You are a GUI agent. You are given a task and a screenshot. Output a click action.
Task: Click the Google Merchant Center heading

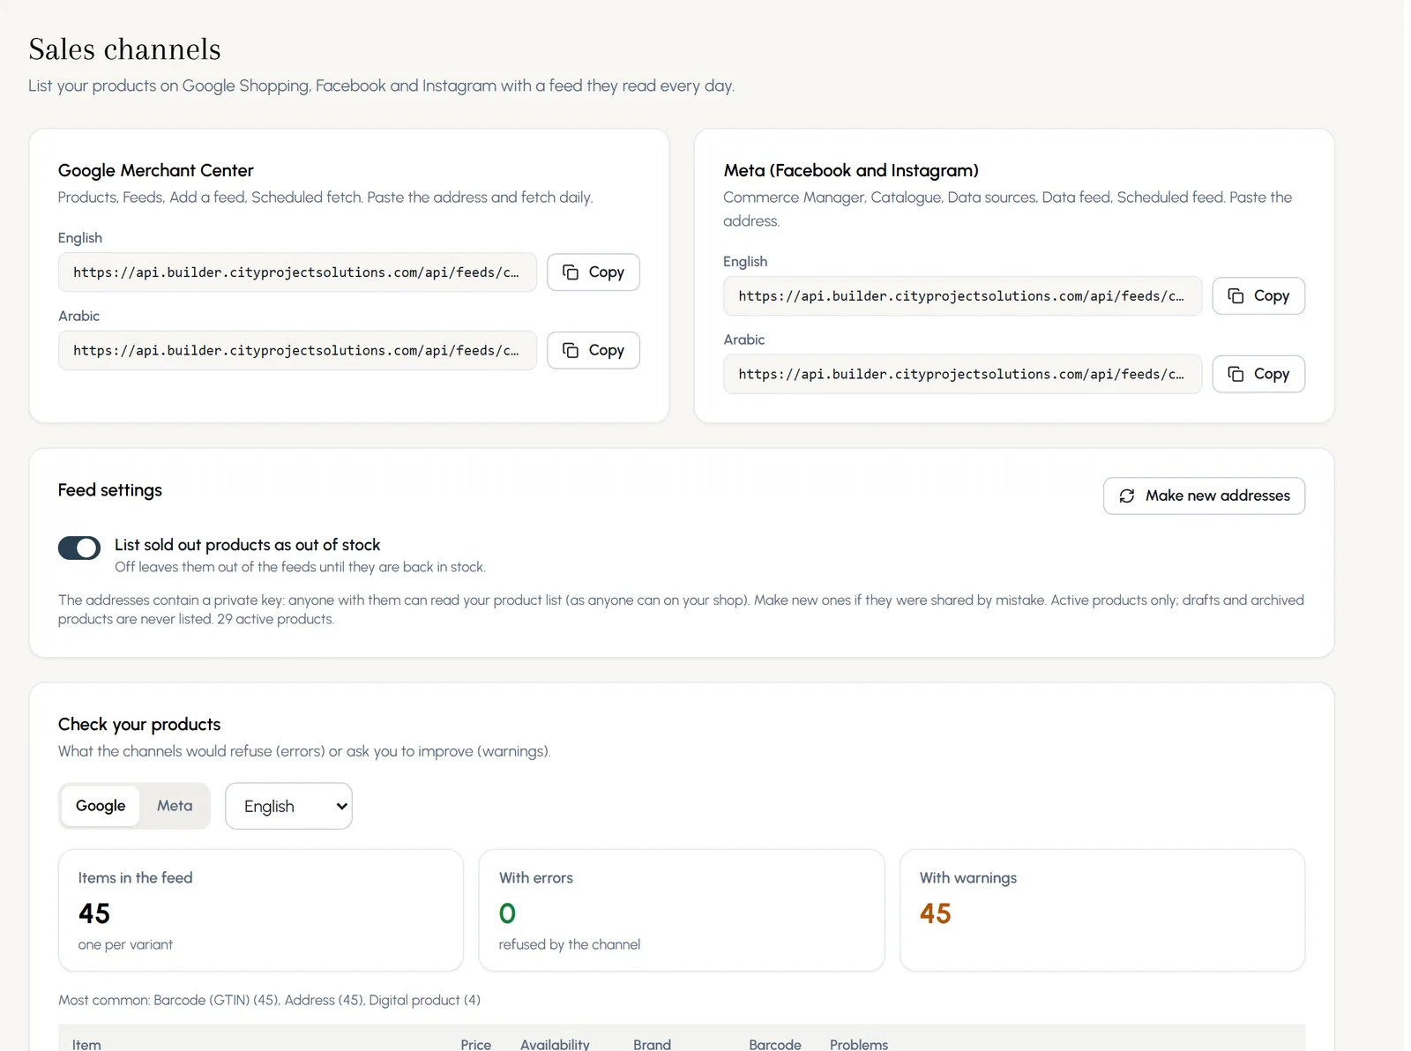coord(156,170)
